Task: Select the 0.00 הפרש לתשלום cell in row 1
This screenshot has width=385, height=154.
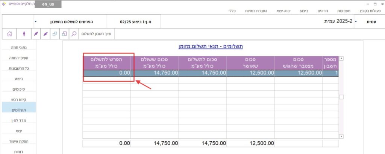Action: click(108, 73)
